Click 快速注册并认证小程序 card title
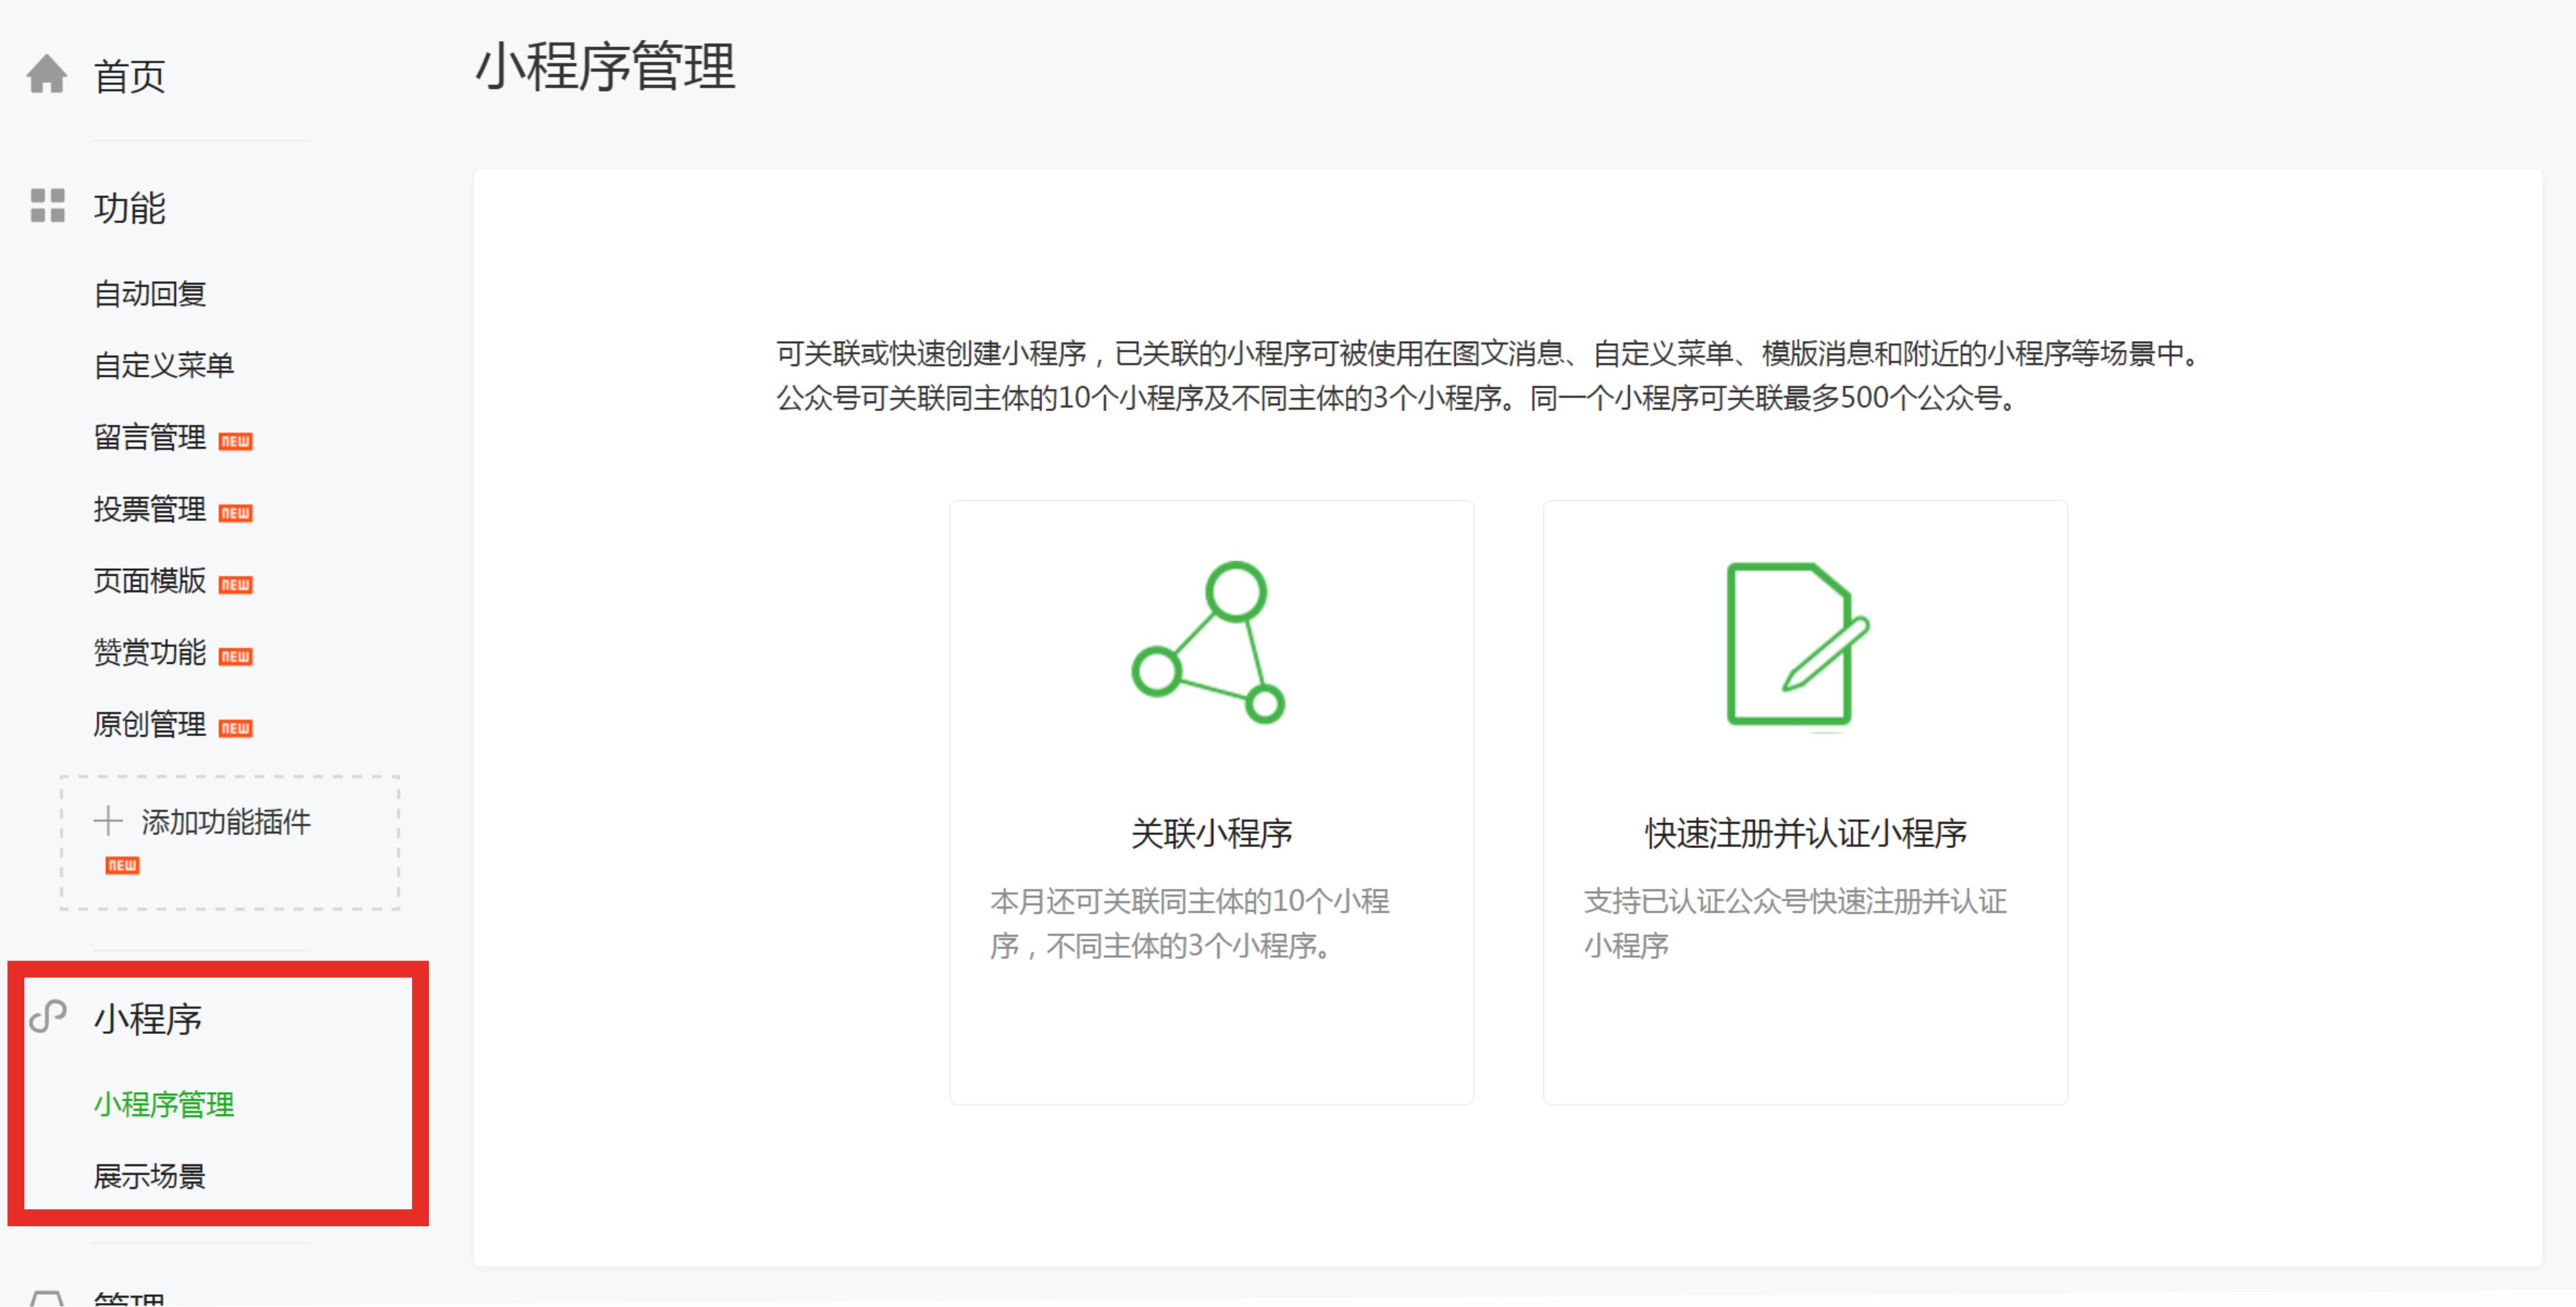Screen dimensions: 2576x1307 click(x=1805, y=833)
